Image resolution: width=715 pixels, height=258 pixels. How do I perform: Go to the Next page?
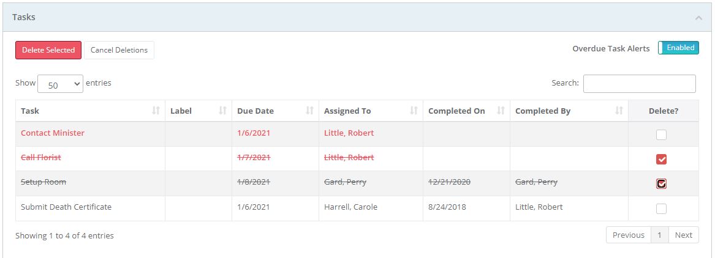pyautogui.click(x=683, y=235)
